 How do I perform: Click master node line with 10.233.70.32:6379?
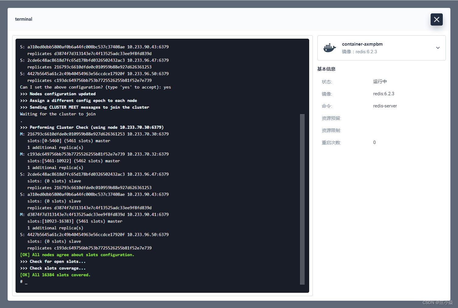point(94,154)
